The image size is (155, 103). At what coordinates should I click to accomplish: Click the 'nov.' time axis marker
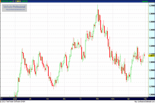click(48, 99)
